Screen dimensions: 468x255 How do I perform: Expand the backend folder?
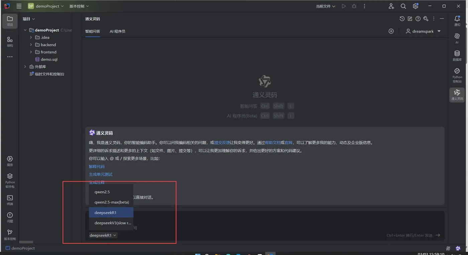click(31, 45)
